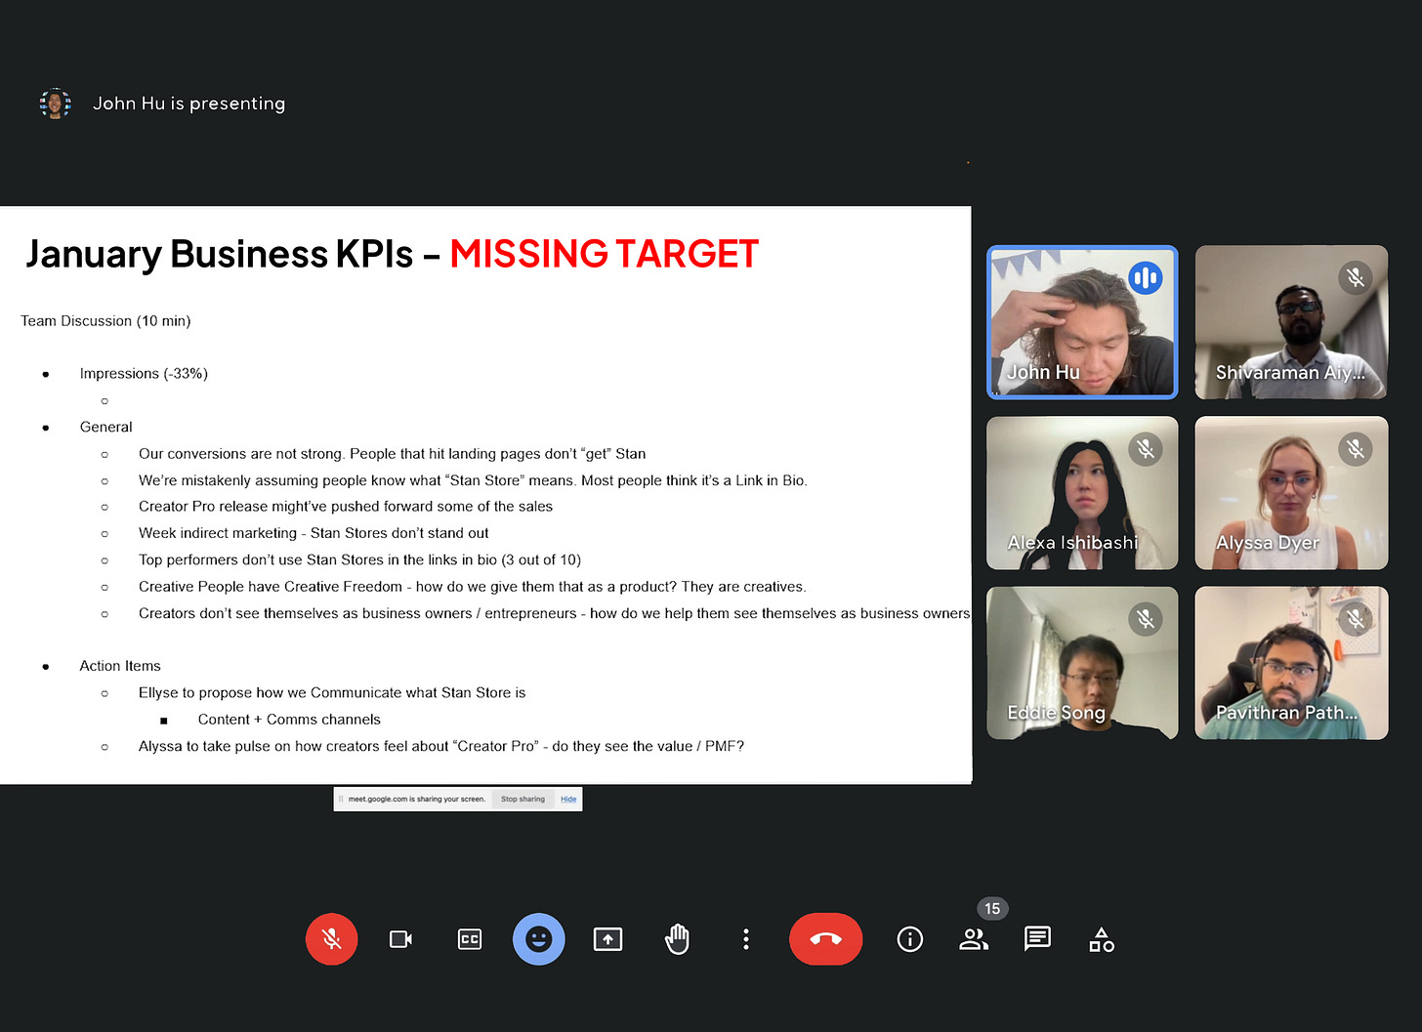Click the 'Shivaraman Aiy...' name label
The image size is (1422, 1032).
click(1290, 372)
